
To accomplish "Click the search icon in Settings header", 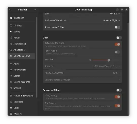I will [x=10, y=10].
